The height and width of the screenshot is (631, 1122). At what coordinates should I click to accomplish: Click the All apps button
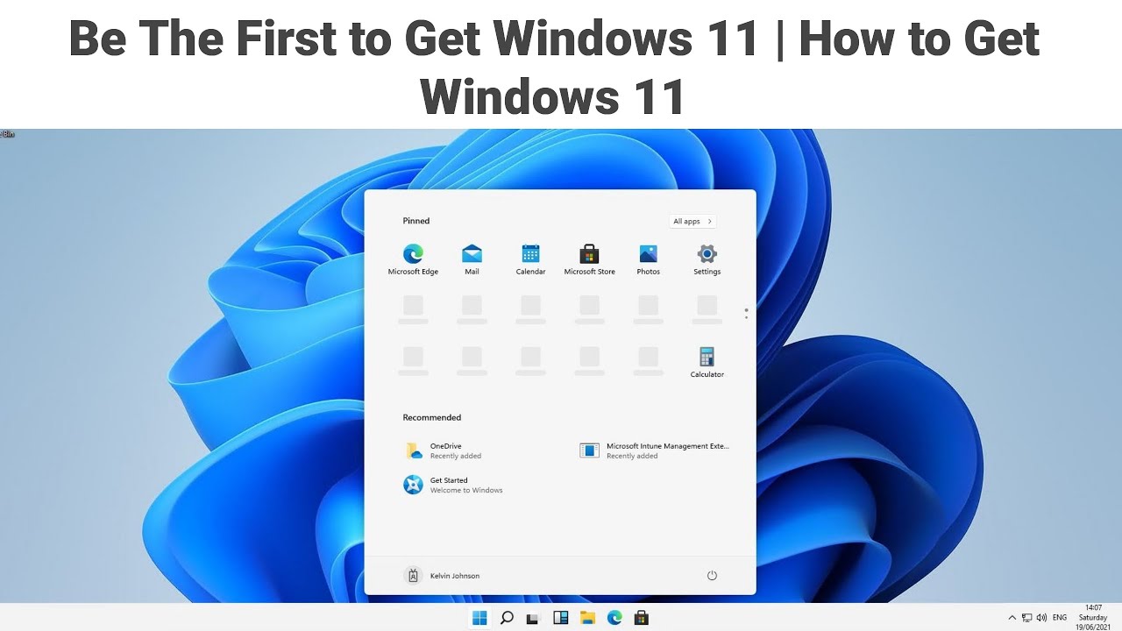[692, 222]
